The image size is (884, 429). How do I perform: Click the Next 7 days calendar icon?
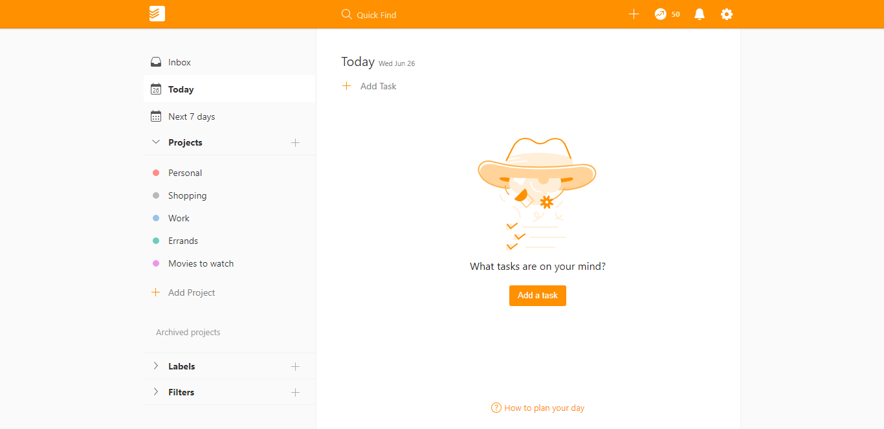tap(156, 116)
